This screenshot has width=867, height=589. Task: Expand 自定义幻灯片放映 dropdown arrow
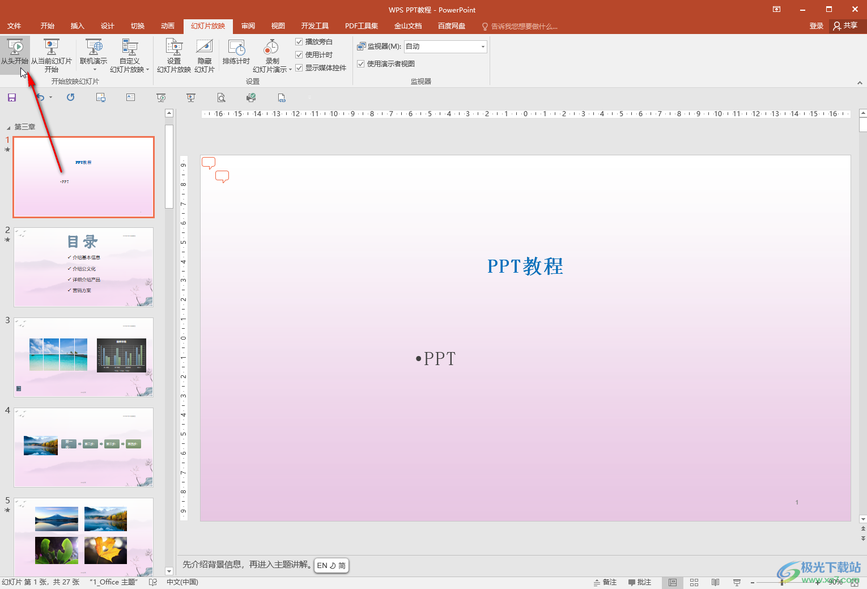147,70
